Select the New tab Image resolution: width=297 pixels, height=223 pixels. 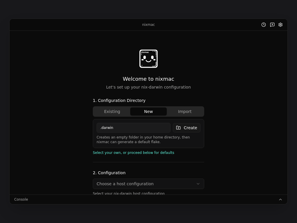click(148, 111)
